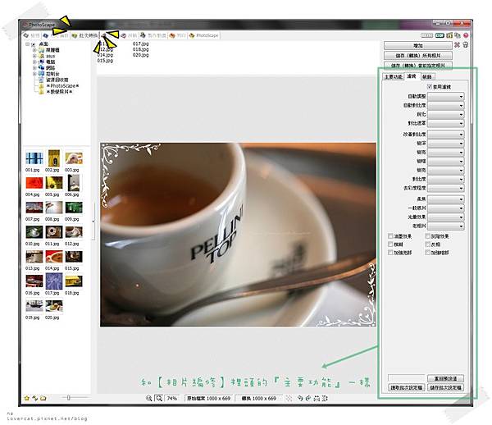Open the 自動對比度 dropdown
The height and width of the screenshot is (425, 492).
pyautogui.click(x=446, y=106)
